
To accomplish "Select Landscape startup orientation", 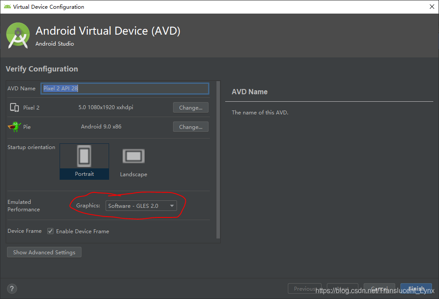I will click(134, 162).
